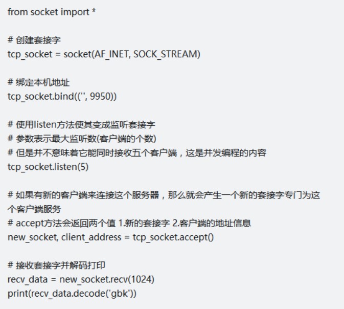This screenshot has height=309, width=344.
Task: Click the print(recv_data.decode('gbk')) line
Action: click(64, 294)
